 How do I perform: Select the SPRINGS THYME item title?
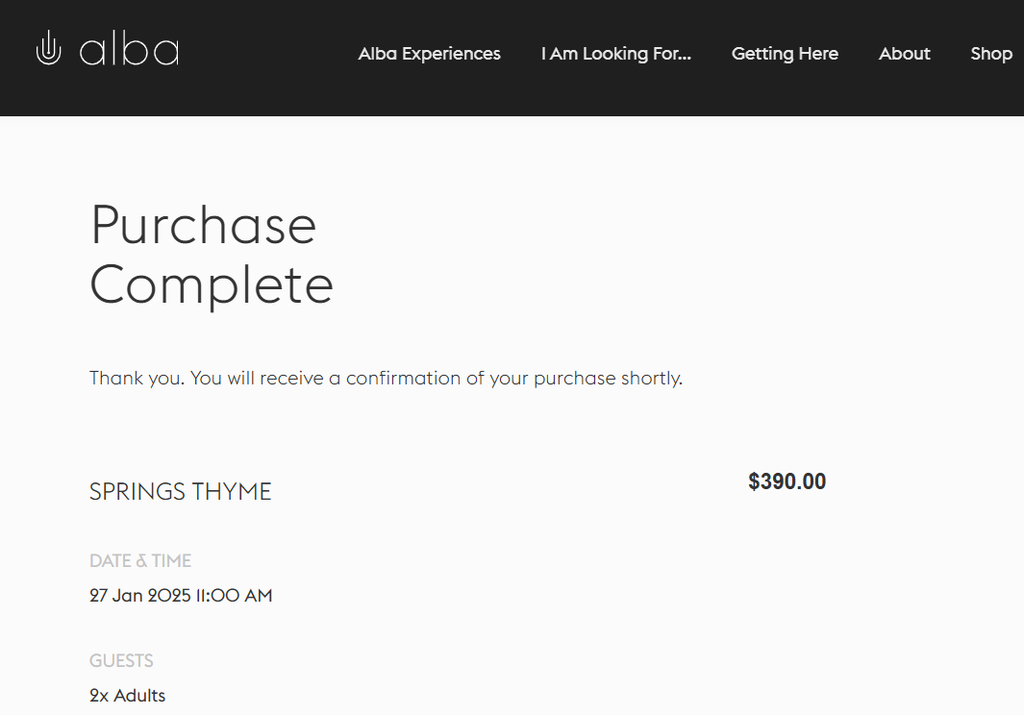(181, 492)
